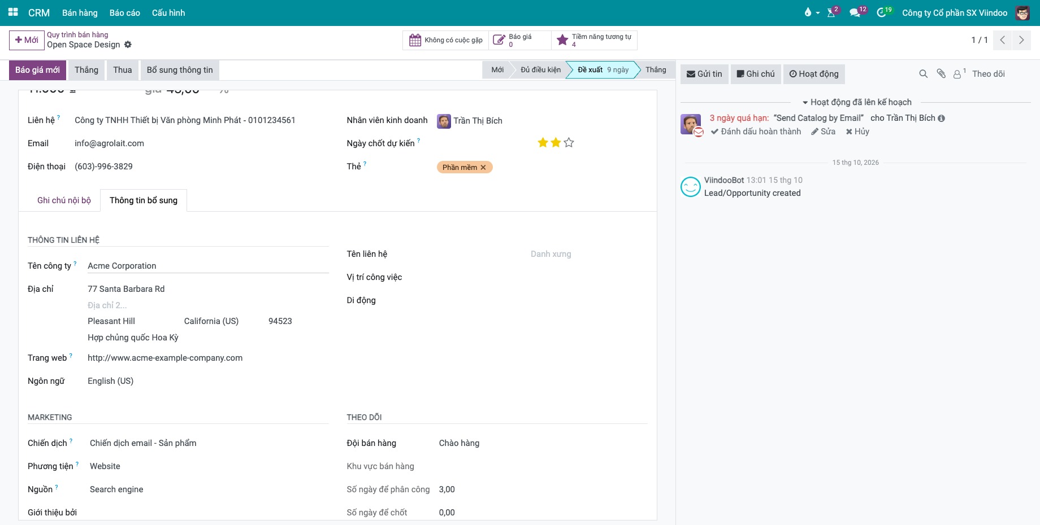Open followers person icon
This screenshot has height=525, width=1040.
tap(957, 74)
